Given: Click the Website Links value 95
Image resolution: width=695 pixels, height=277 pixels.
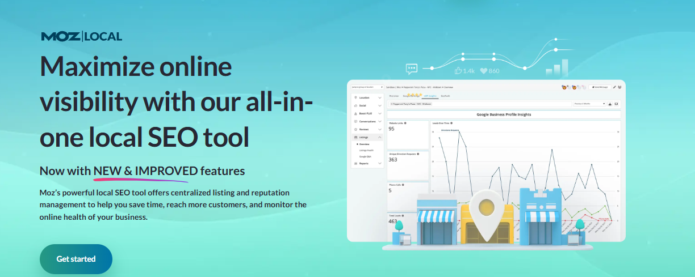Looking at the screenshot, I should [x=391, y=129].
